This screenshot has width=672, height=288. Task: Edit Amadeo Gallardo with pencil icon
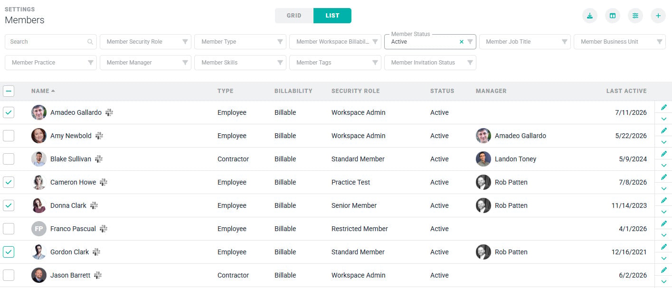point(664,107)
